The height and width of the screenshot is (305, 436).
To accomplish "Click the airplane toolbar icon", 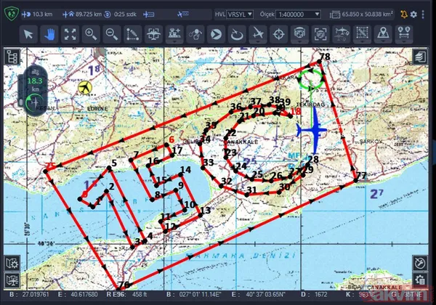I will coord(258,33).
